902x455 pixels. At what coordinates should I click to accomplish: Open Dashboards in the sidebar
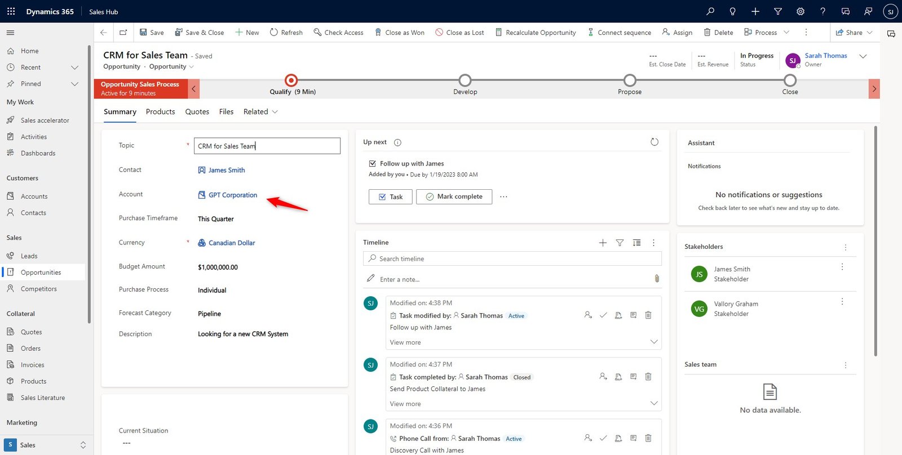click(x=44, y=153)
